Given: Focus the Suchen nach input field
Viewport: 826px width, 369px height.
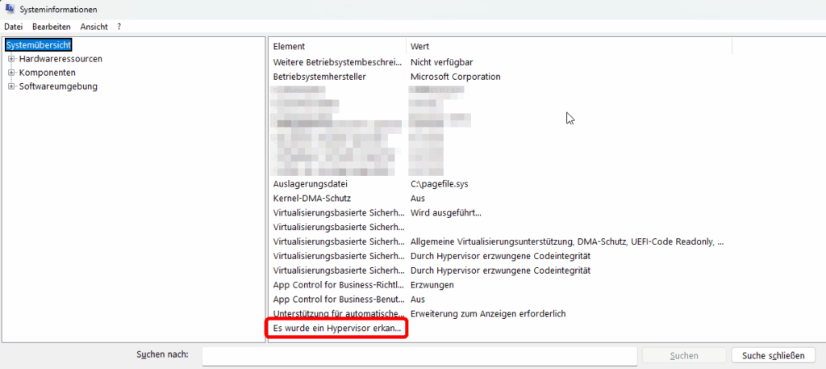Looking at the screenshot, I should click(419, 355).
